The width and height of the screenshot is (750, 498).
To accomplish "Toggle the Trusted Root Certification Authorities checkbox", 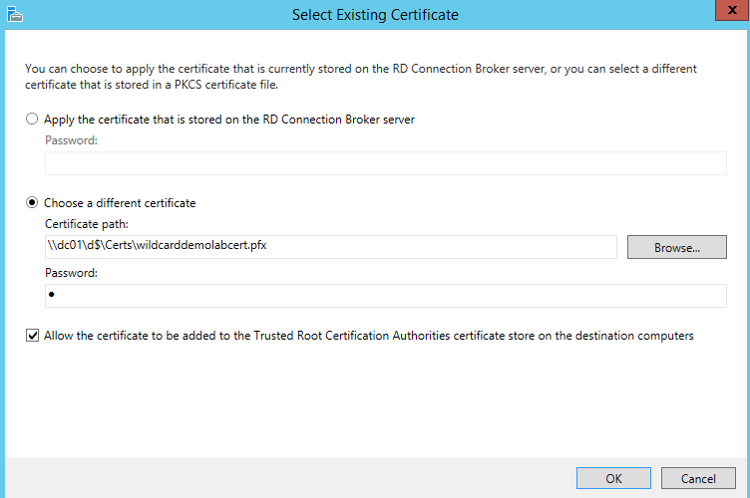I will point(33,336).
